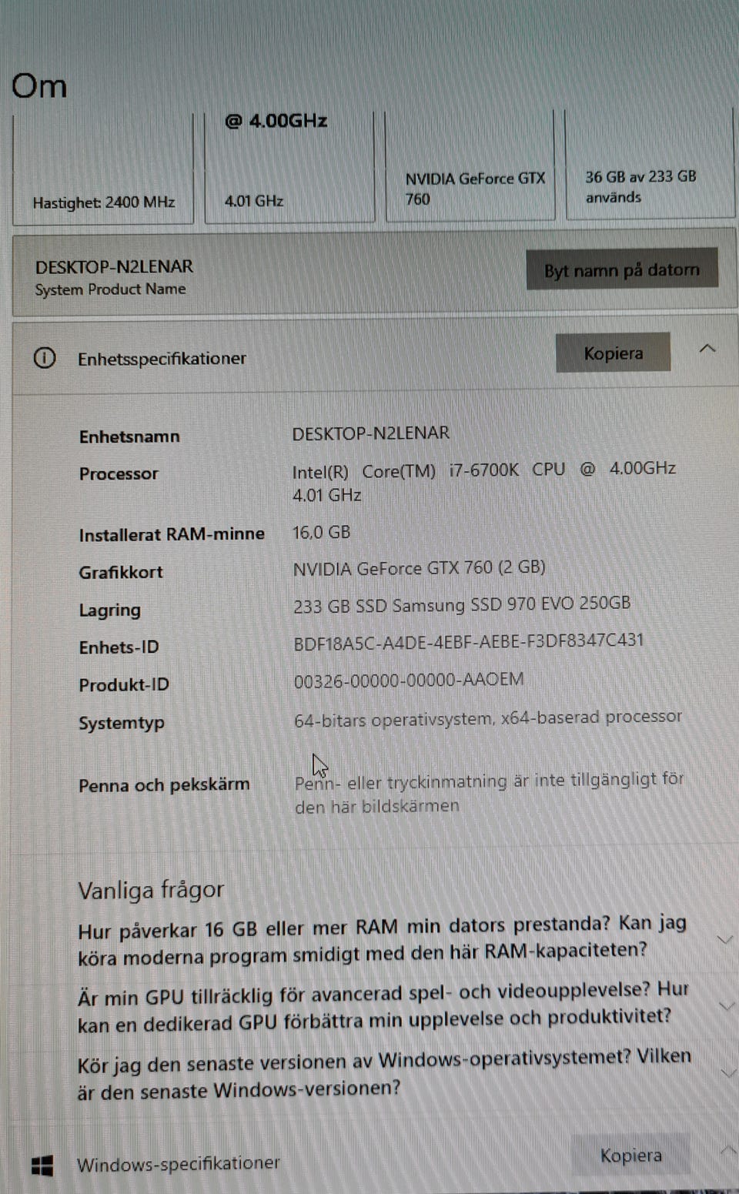Expand the question about 16 GB RAM
This screenshot has width=739, height=1194.
(x=725, y=939)
